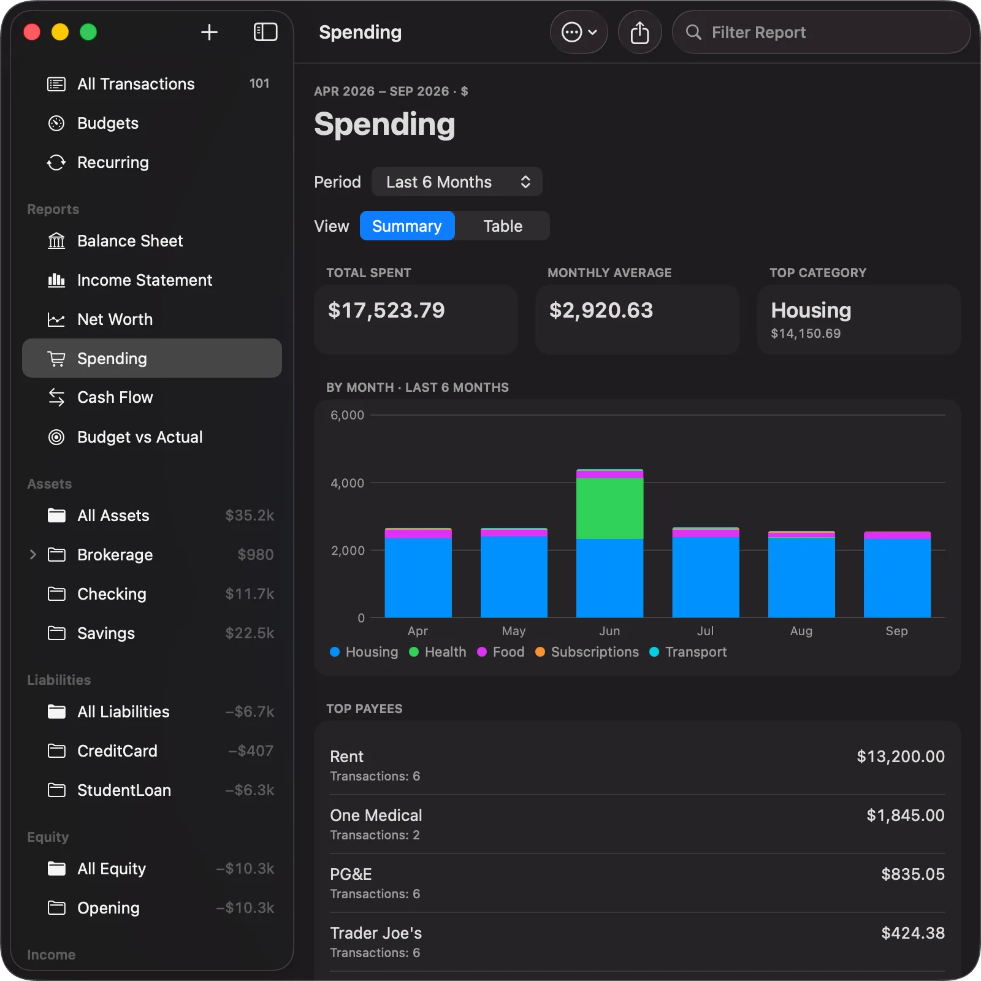Click the Housing legend color dot
Screen dimensions: 981x981
point(335,652)
